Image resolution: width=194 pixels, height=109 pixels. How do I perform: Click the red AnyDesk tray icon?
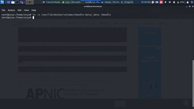pyautogui.click(x=161, y=2)
